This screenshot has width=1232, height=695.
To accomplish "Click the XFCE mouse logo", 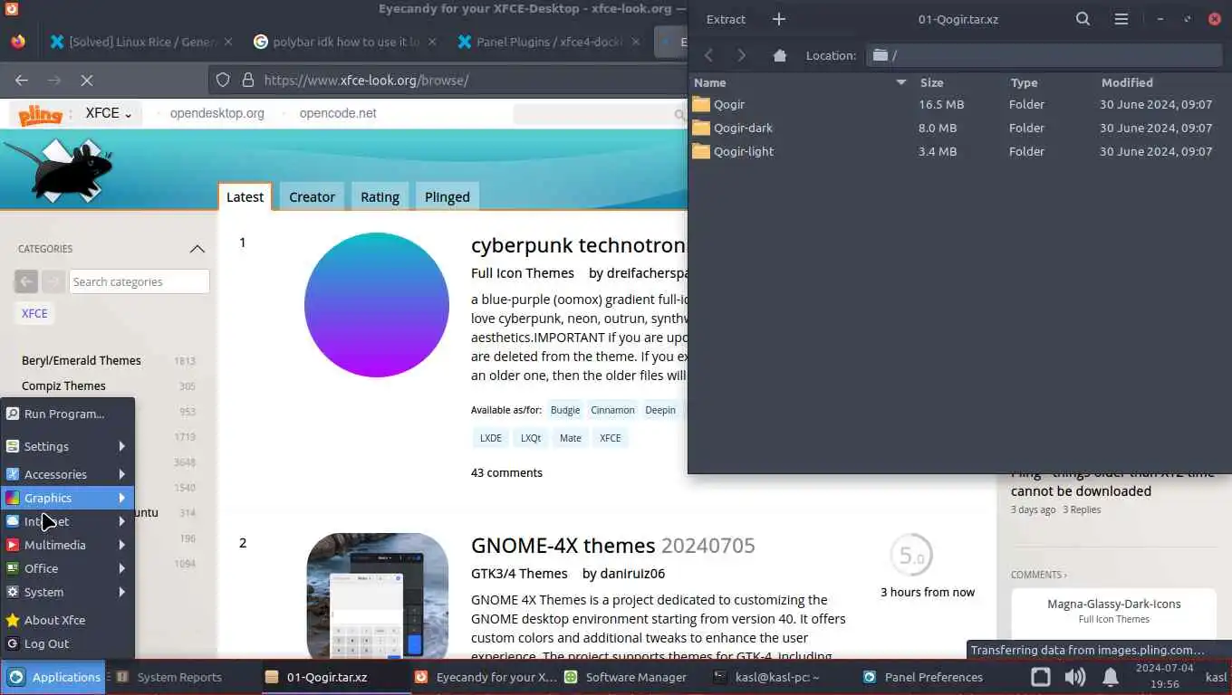I will pyautogui.click(x=60, y=168).
